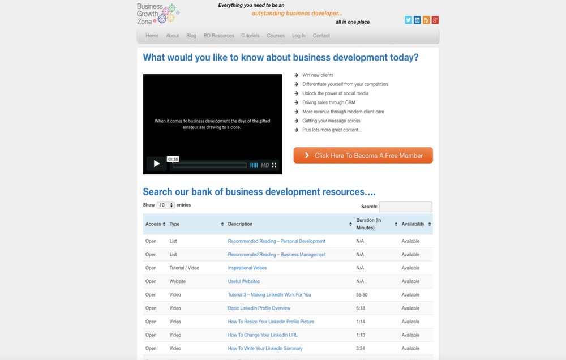Click the orange RSS feed icon

426,20
